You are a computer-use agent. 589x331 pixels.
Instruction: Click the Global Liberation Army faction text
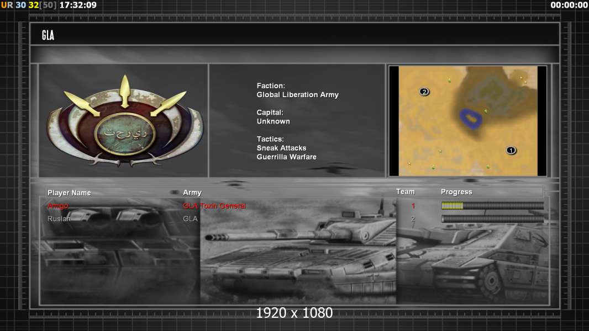pos(297,95)
